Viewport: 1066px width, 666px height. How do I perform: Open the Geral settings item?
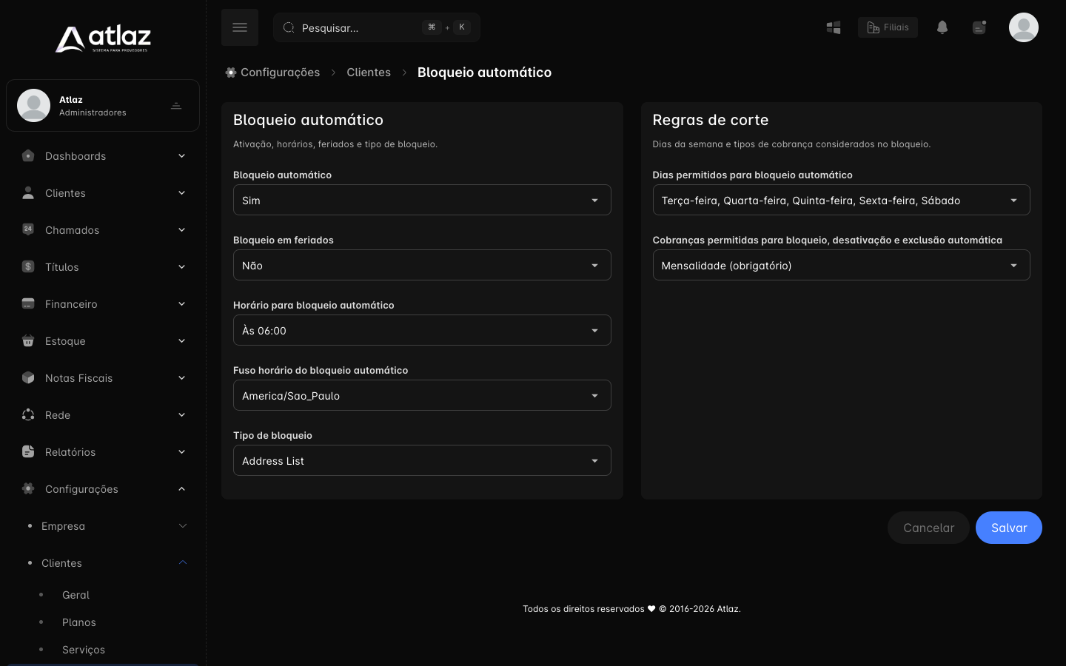(76, 595)
